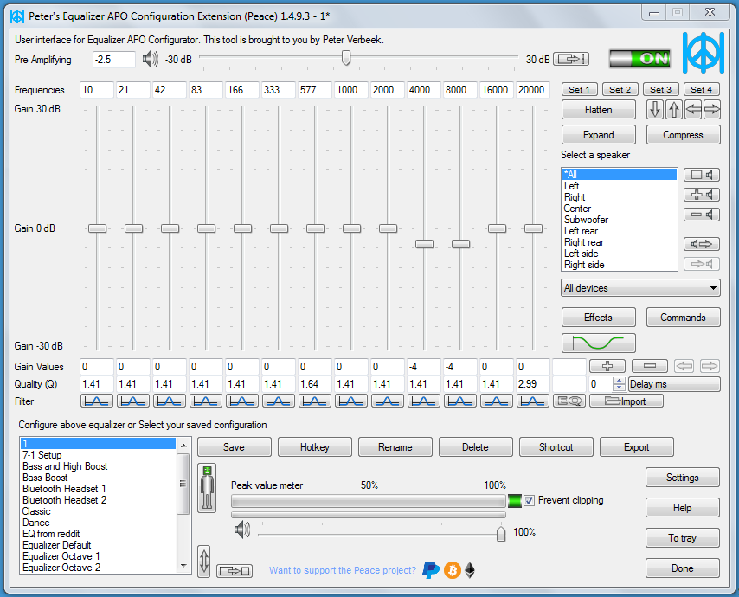Click the Hotkey button
The height and width of the screenshot is (597, 739).
tap(315, 446)
